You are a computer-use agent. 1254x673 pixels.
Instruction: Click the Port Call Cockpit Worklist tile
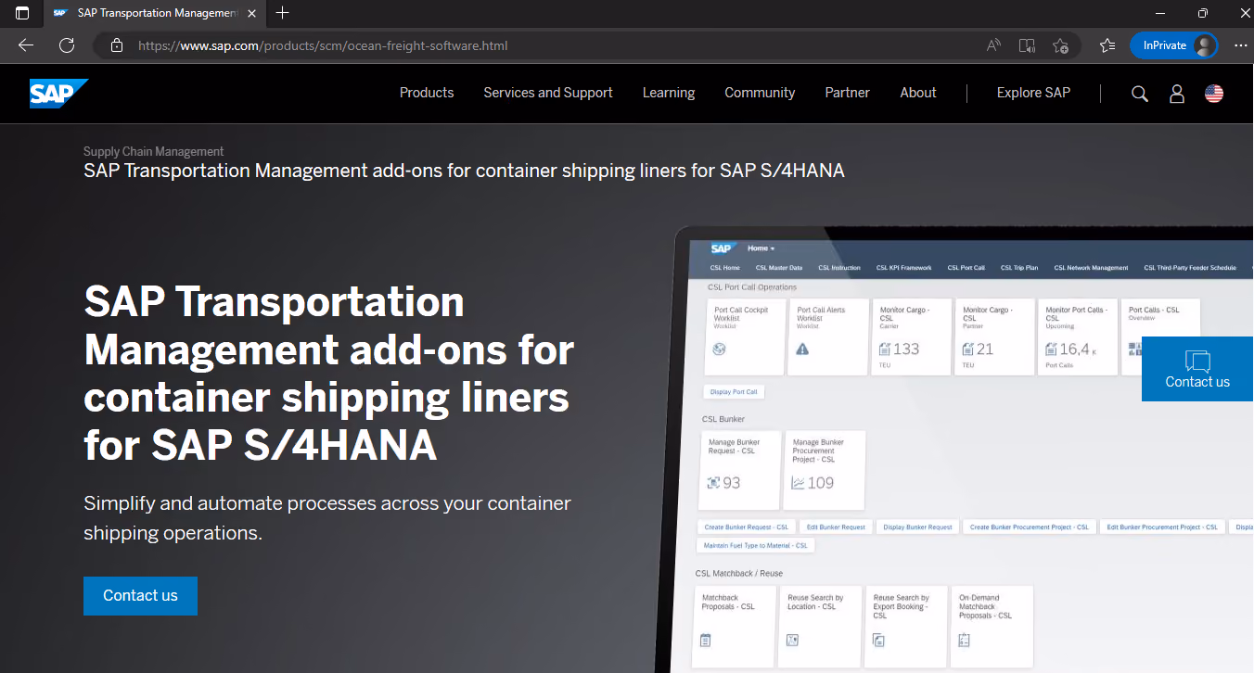pyautogui.click(x=745, y=336)
